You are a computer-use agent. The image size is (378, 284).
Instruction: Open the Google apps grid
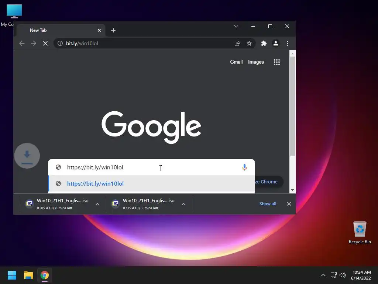[277, 62]
